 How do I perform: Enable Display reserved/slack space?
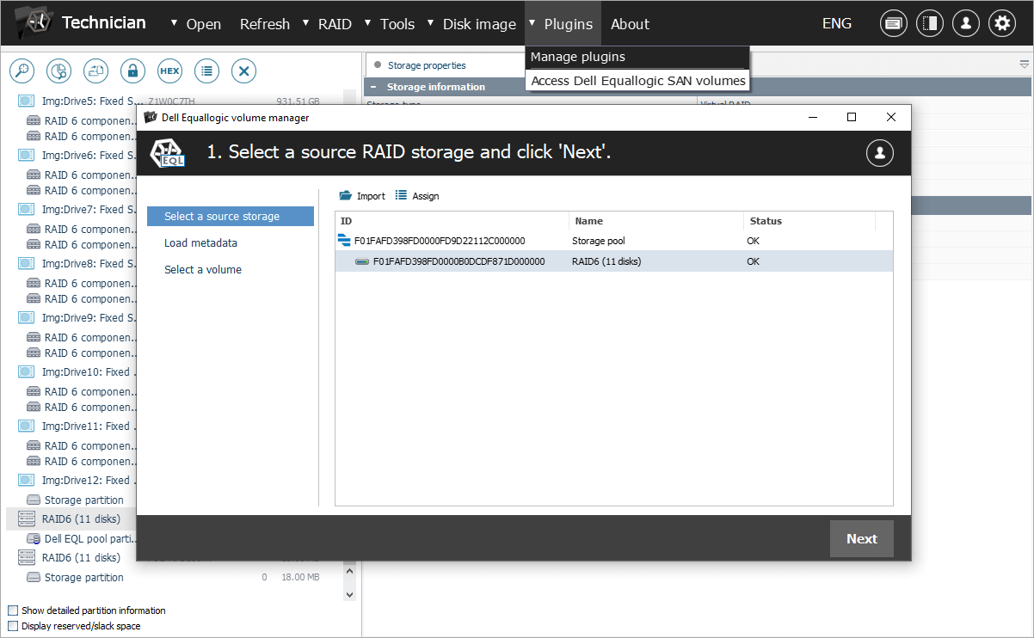coord(13,626)
